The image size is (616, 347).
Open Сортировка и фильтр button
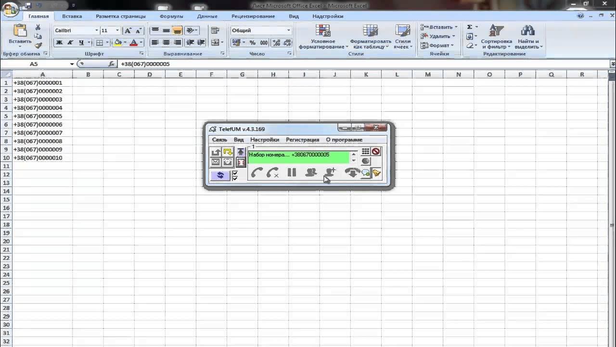(x=497, y=37)
